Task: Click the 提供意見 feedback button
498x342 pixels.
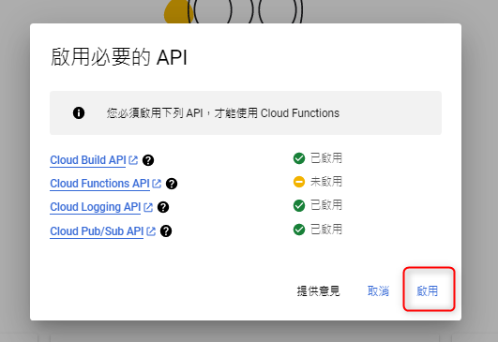Action: [x=318, y=290]
